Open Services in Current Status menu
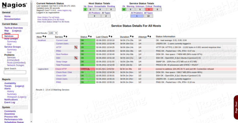Image resolution: width=238 pixels, height=123 pixels. click(x=9, y=36)
